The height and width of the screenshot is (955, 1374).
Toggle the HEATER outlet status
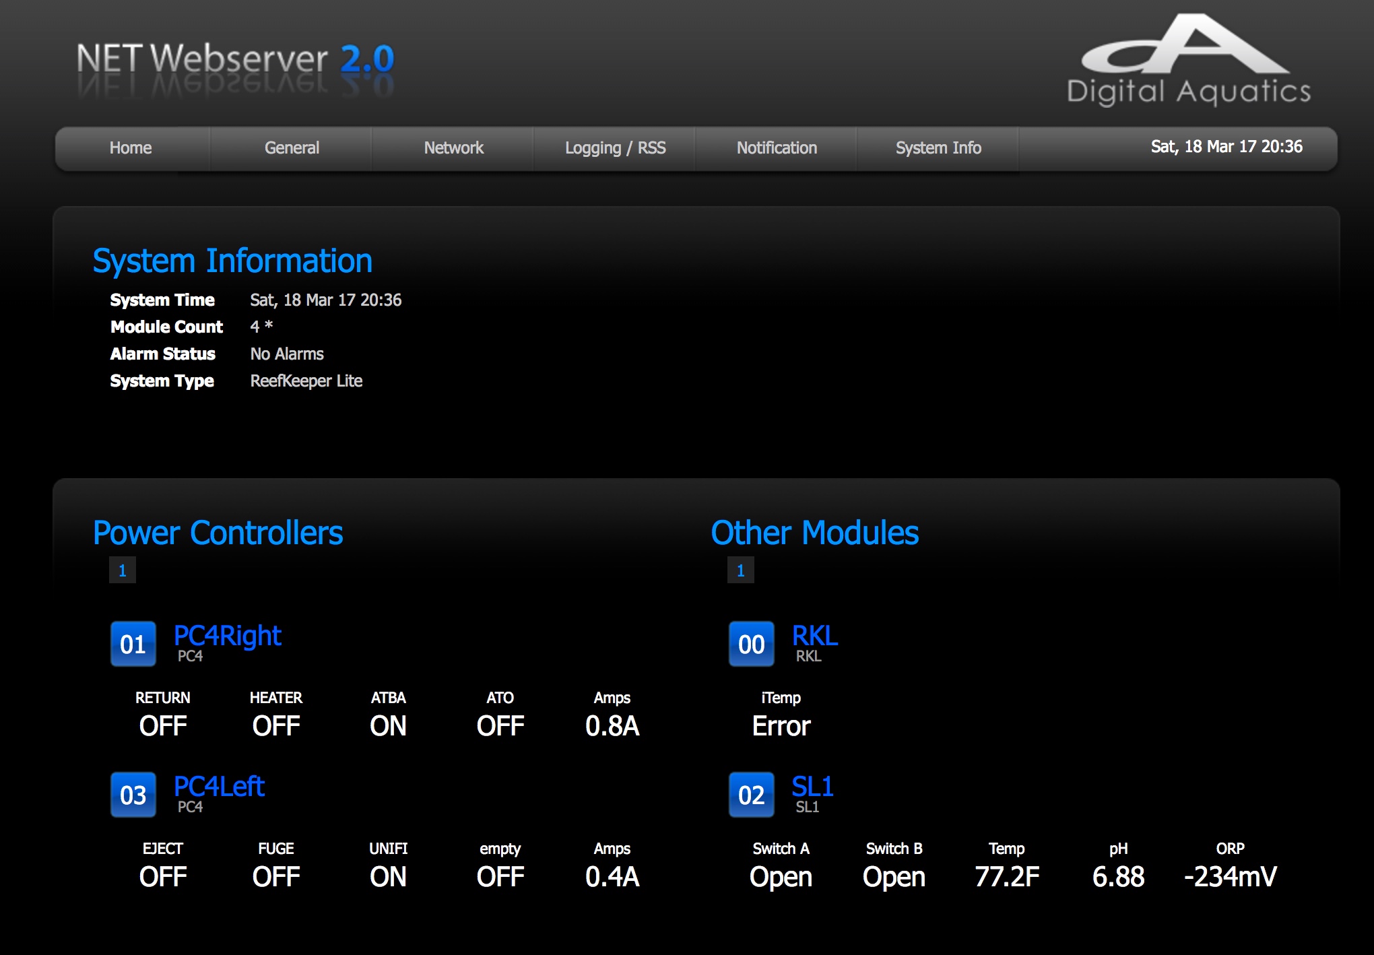(x=276, y=726)
